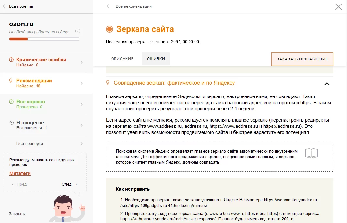Click the site progress bar under ozon.ru

coord(44,39)
